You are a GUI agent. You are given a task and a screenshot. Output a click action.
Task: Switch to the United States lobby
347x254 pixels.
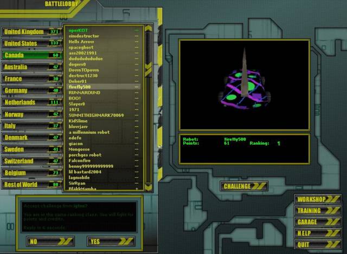point(31,43)
